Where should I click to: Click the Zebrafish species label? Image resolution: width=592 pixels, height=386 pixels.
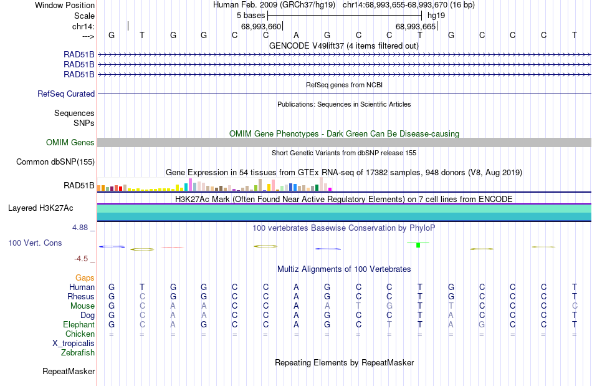(78, 352)
